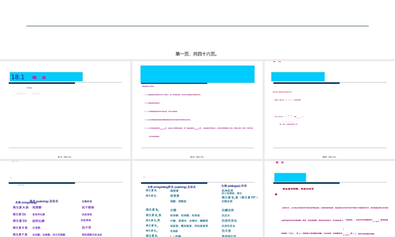This screenshot has height=237, width=395.
Task: Click 泛酸 in the B vitamin table
Action: [x=173, y=210]
